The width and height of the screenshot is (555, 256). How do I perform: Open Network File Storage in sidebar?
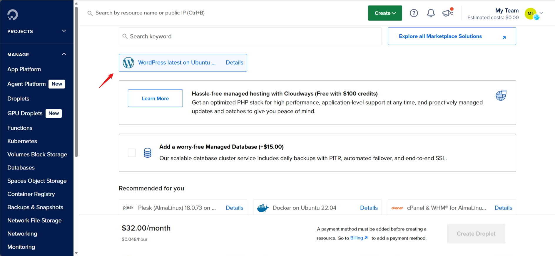(34, 220)
